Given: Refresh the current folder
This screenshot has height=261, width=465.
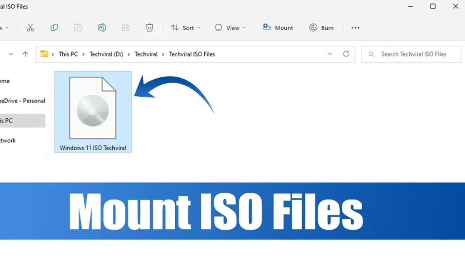Looking at the screenshot, I should coord(346,54).
